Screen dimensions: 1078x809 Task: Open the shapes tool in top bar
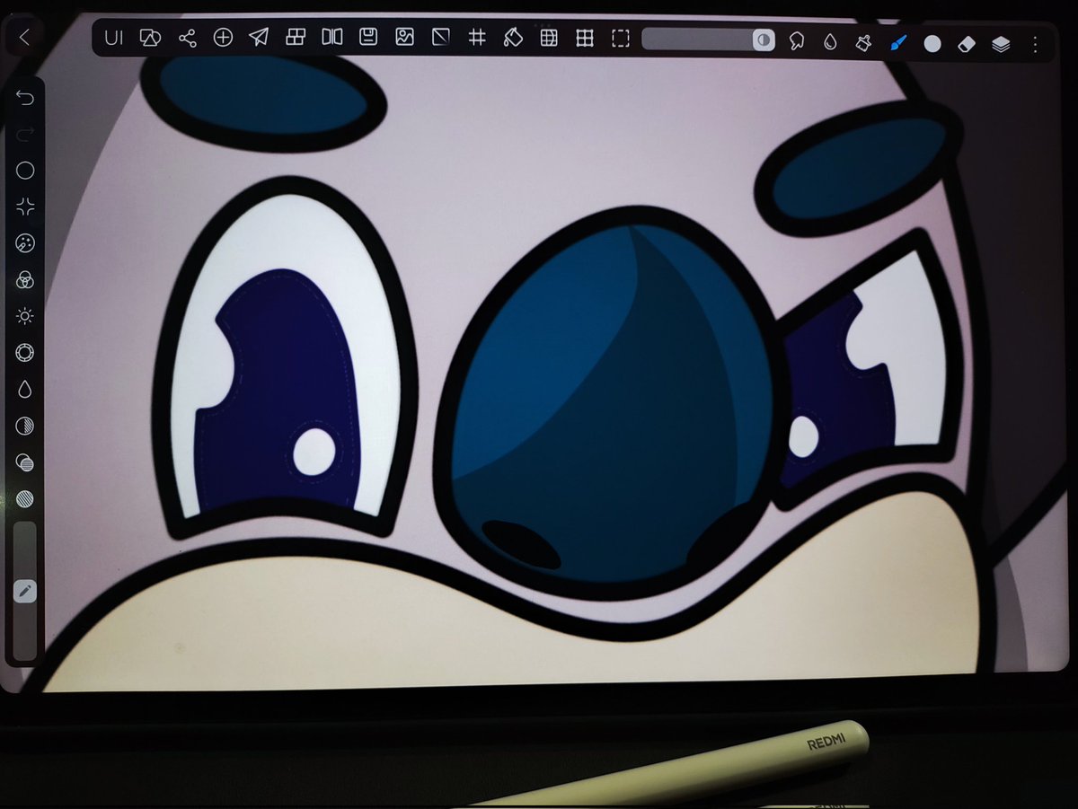click(152, 38)
